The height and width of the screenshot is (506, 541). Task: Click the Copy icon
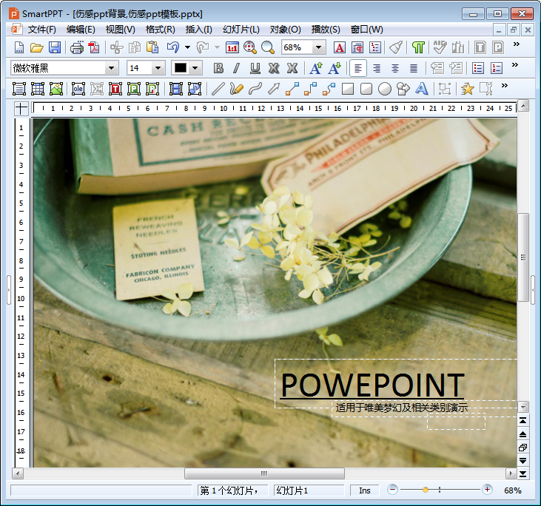[x=135, y=47]
